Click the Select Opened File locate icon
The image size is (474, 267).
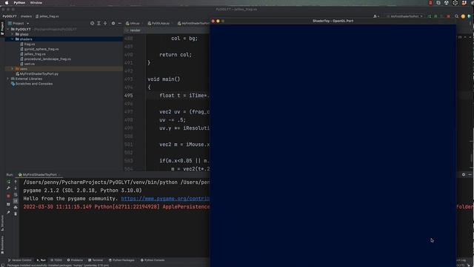[x=92, y=23]
